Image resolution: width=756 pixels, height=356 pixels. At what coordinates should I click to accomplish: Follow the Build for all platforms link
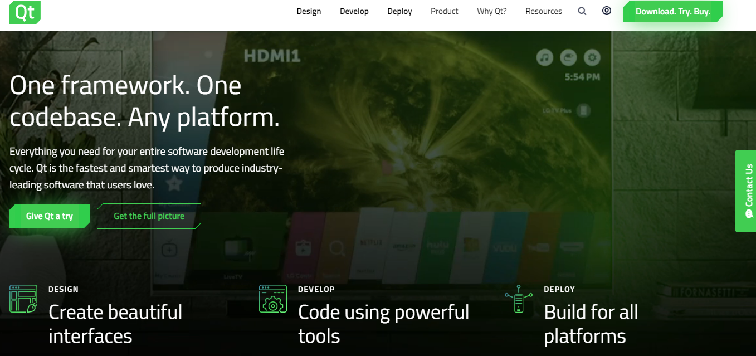pos(591,324)
